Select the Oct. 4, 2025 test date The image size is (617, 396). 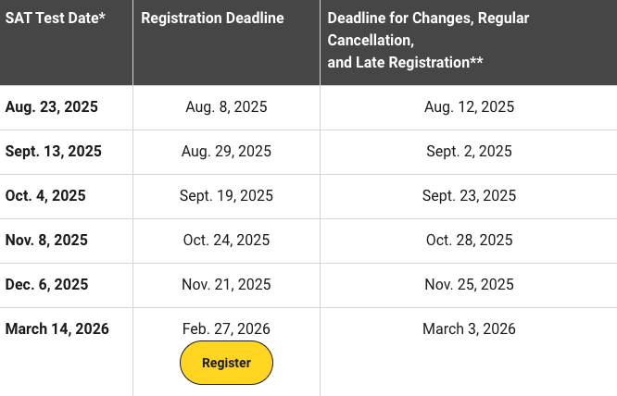click(x=45, y=196)
